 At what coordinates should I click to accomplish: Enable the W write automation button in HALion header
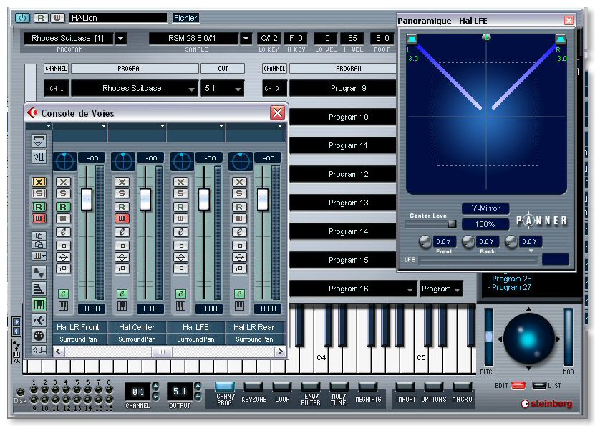[x=57, y=18]
